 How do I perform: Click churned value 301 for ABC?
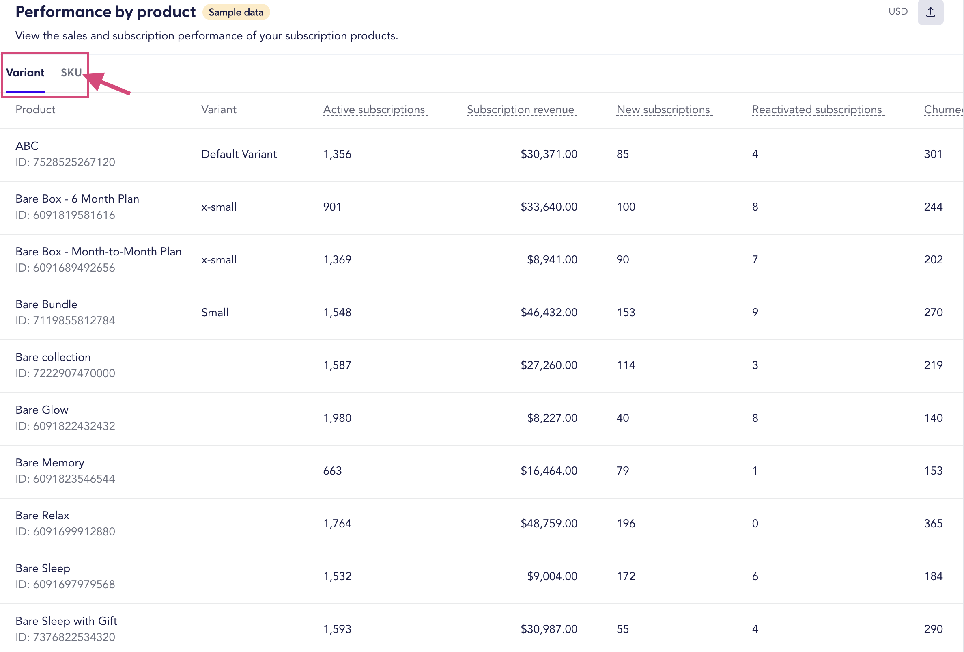(933, 154)
